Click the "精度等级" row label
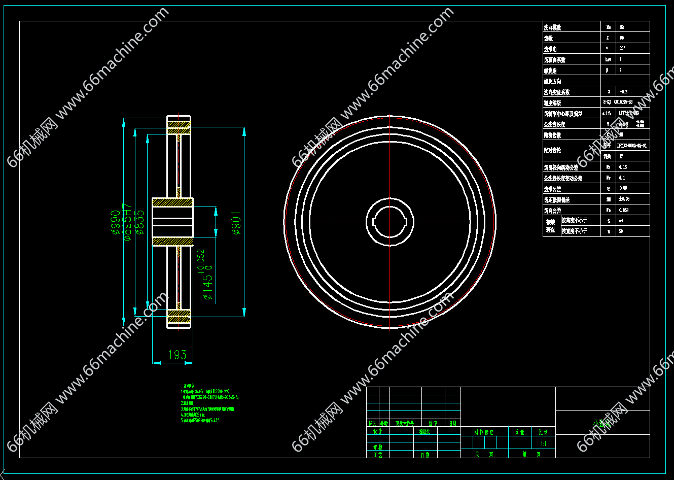This screenshot has height=480, width=674. tap(552, 102)
